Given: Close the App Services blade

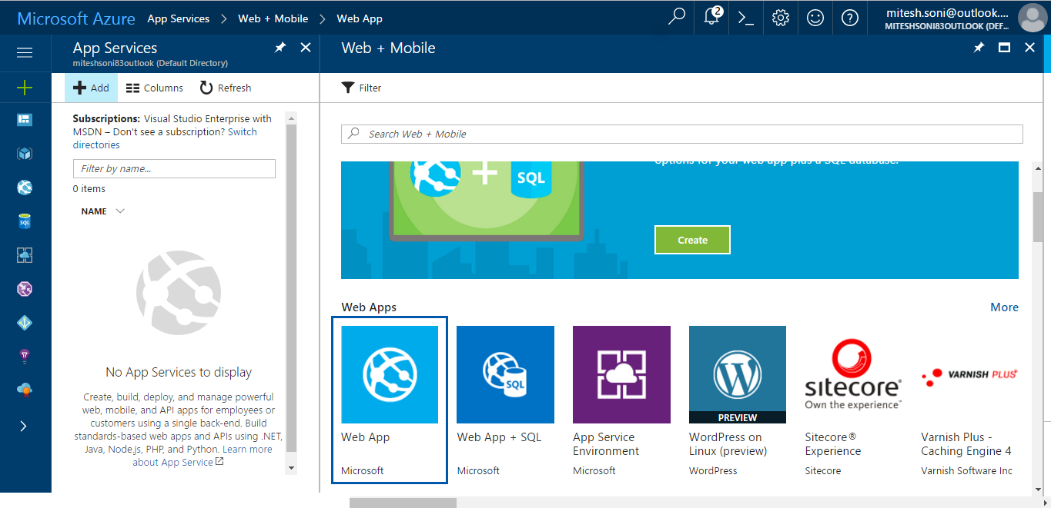Looking at the screenshot, I should click(306, 48).
